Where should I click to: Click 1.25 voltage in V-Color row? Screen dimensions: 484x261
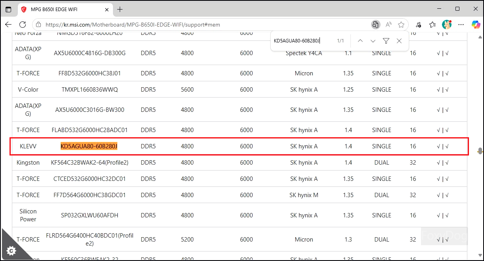(x=348, y=90)
